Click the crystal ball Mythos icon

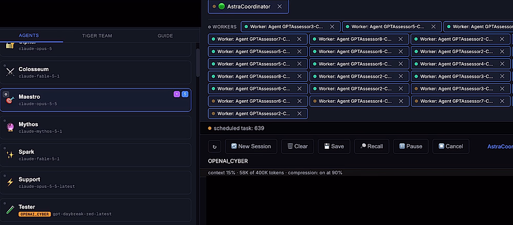(x=10, y=127)
